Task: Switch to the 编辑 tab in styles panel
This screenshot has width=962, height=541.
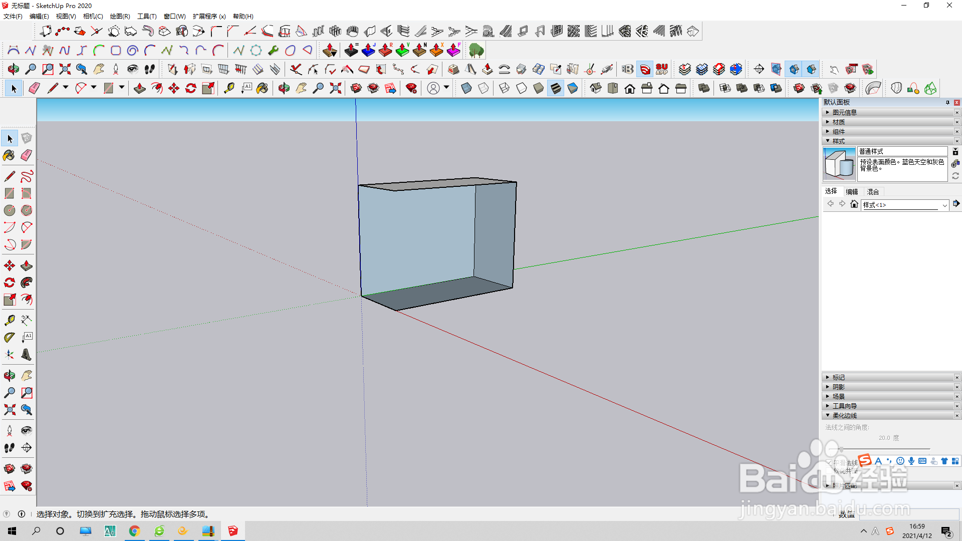Action: pyautogui.click(x=852, y=191)
